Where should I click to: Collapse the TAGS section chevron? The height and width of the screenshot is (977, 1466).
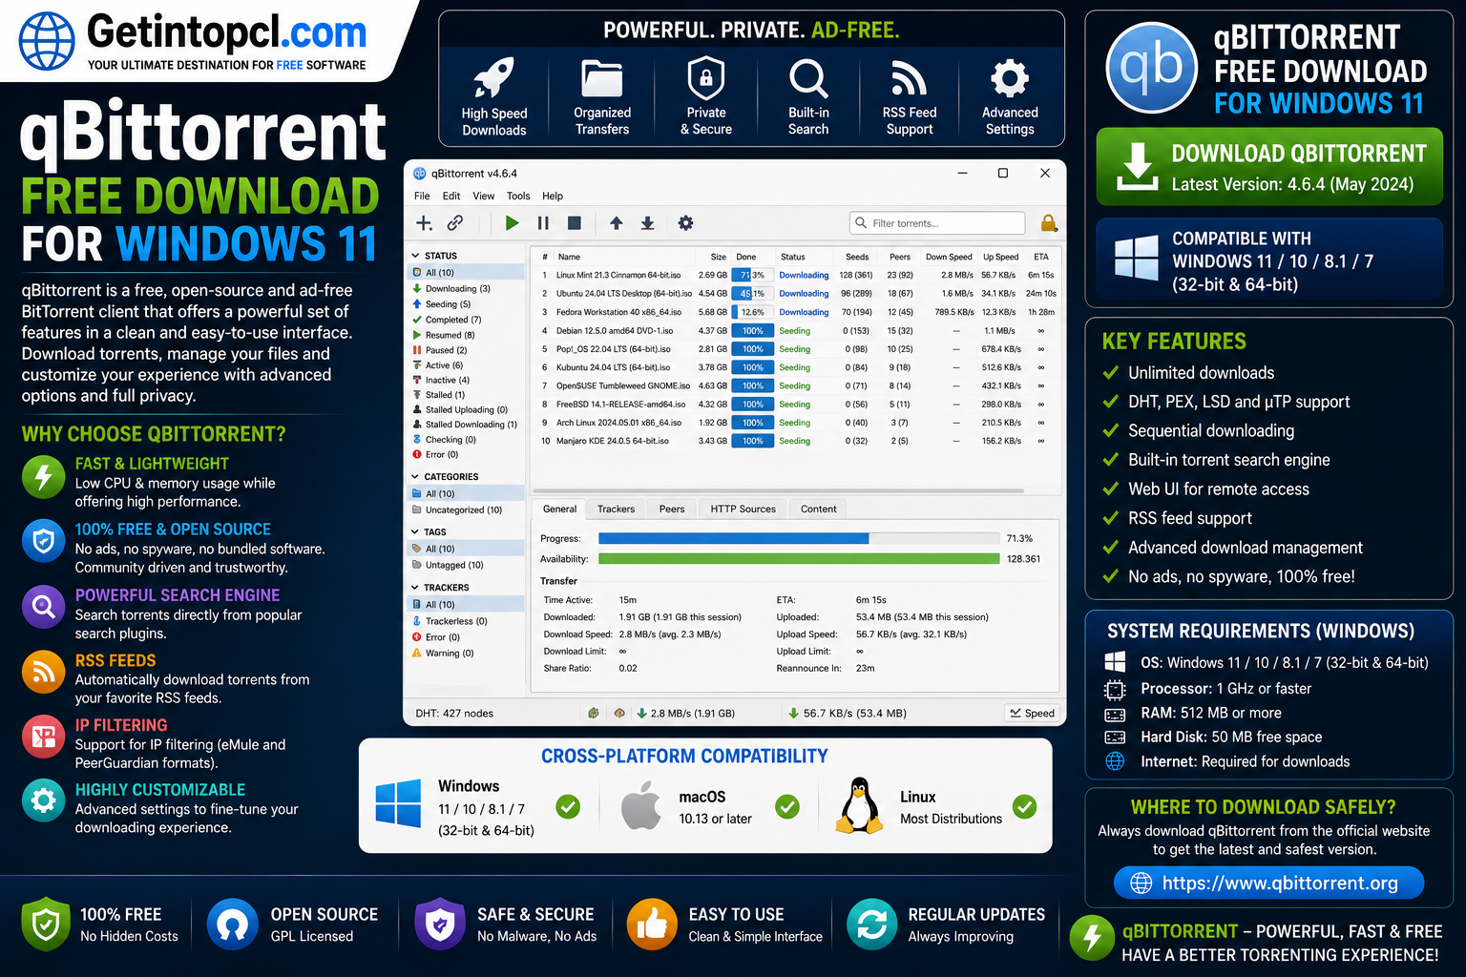click(415, 532)
